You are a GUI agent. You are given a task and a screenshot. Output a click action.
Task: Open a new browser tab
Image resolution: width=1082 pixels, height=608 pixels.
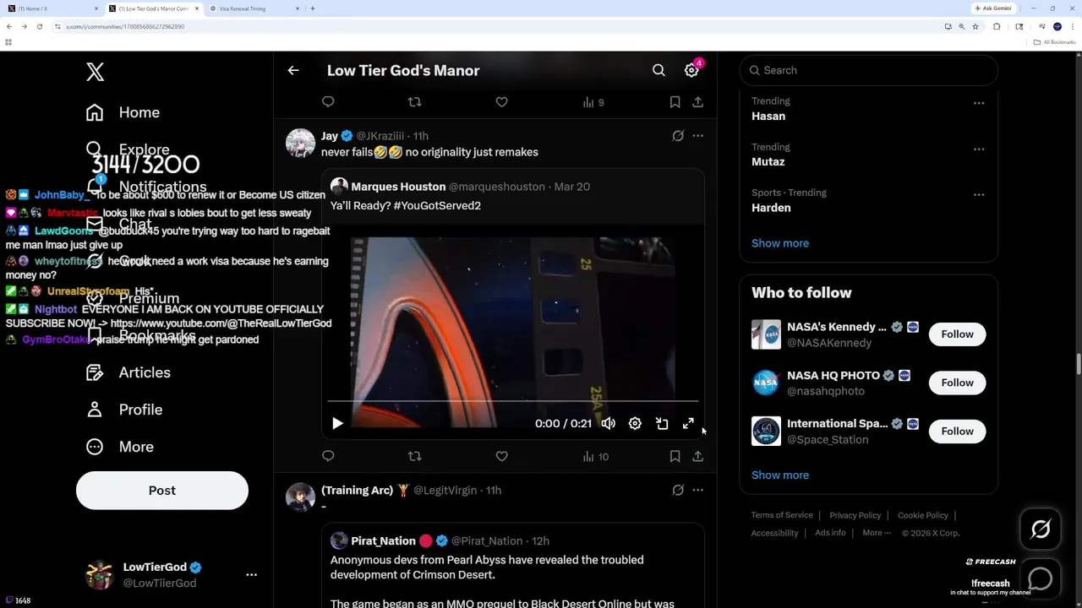(312, 8)
